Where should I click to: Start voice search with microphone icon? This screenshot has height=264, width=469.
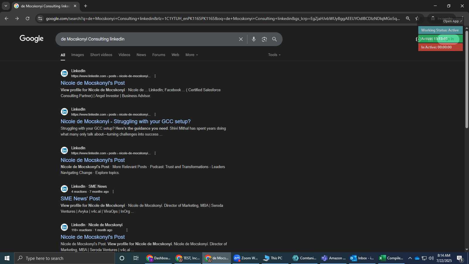(x=254, y=39)
